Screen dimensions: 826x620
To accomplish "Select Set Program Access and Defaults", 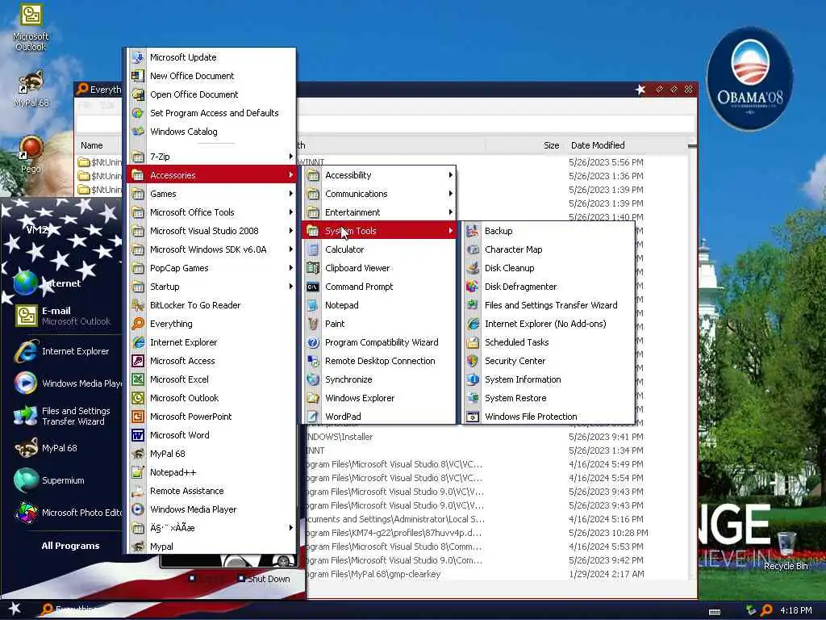I will point(211,113).
